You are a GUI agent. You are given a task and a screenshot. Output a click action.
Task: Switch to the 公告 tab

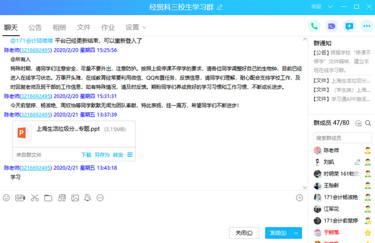point(35,27)
